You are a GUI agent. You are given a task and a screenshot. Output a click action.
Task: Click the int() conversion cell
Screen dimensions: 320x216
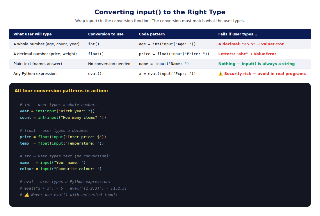pos(94,44)
